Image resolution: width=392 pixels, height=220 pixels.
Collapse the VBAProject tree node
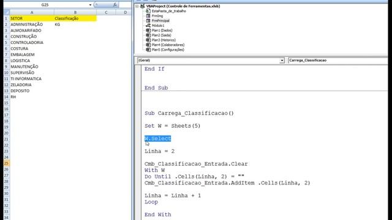(x=137, y=6)
